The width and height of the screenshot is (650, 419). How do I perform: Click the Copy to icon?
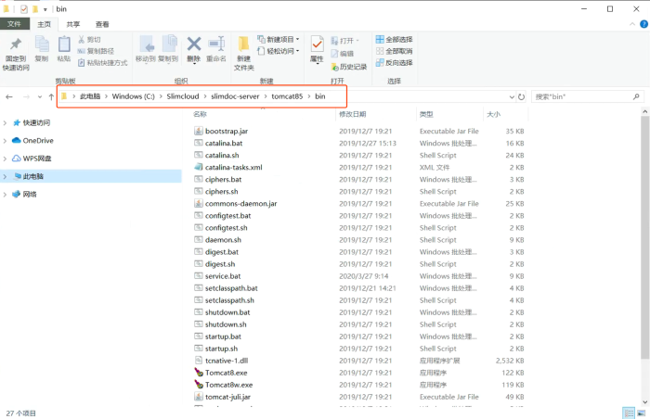[168, 44]
